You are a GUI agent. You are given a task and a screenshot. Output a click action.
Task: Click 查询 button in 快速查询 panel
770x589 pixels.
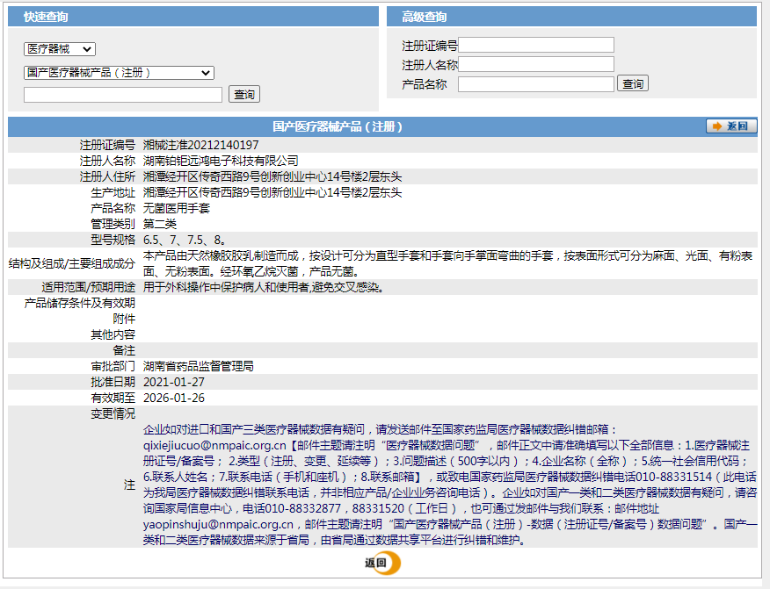click(244, 95)
